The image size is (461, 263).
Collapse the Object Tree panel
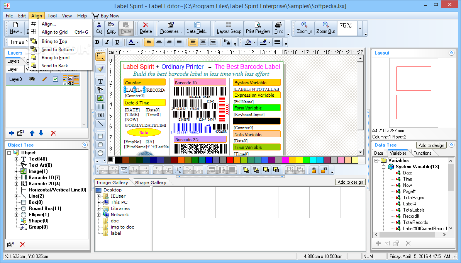(85, 145)
